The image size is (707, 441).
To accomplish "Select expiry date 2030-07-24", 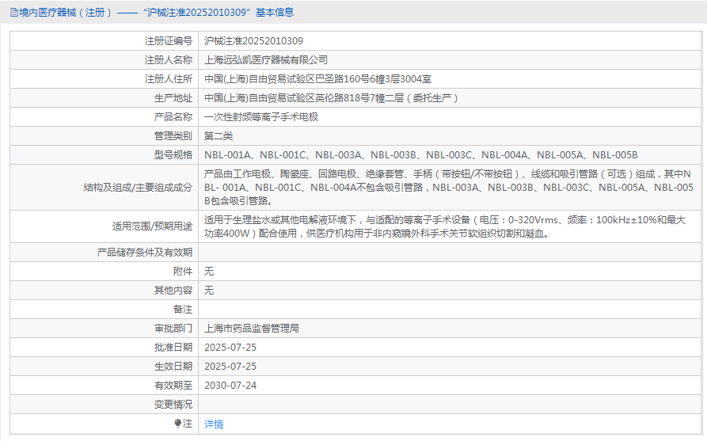I will 230,385.
